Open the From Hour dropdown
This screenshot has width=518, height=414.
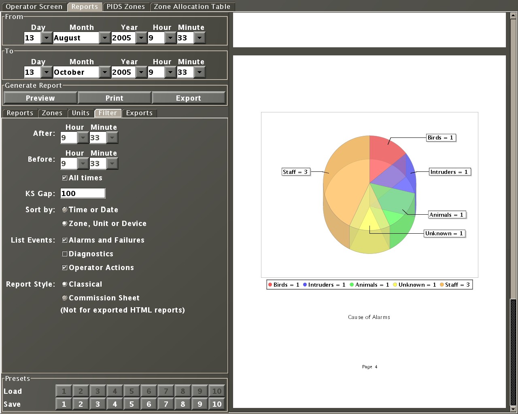(170, 38)
